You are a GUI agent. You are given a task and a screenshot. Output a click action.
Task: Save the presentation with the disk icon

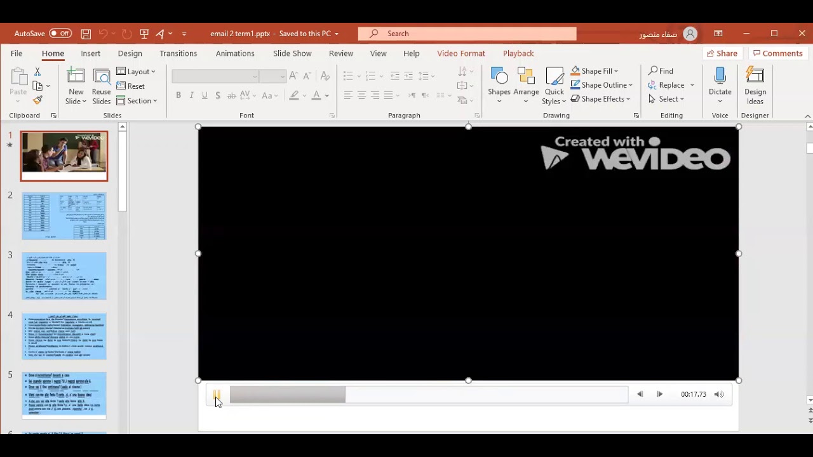pyautogui.click(x=86, y=34)
